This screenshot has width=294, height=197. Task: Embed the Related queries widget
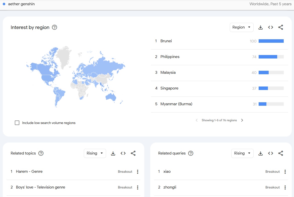[x=271, y=153]
